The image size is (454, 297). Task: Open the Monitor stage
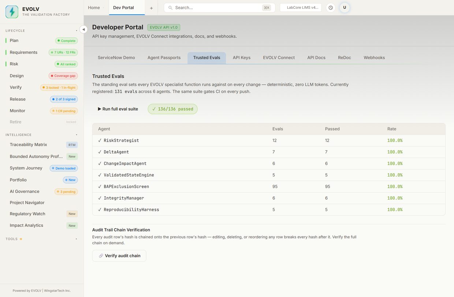[x=42, y=111]
